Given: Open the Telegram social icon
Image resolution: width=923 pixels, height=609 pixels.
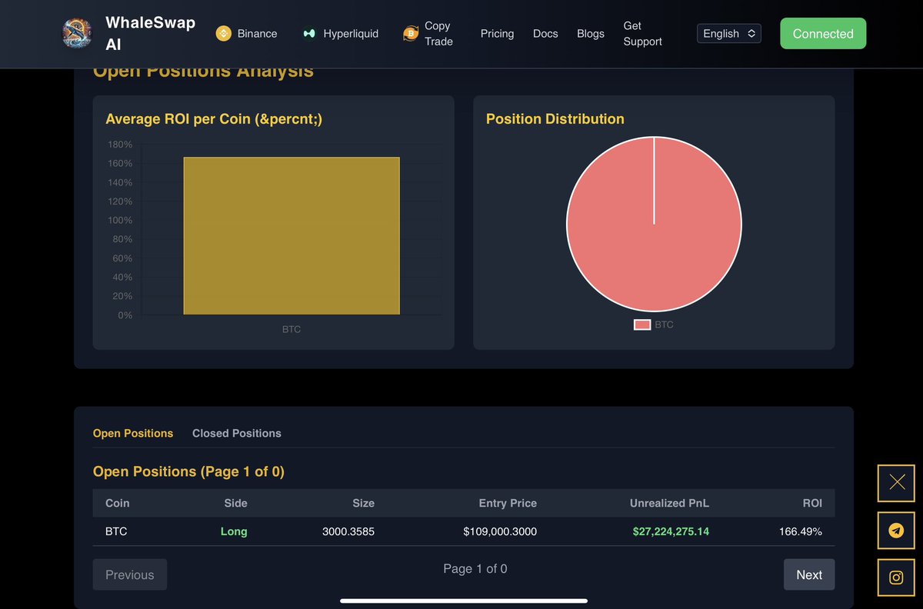Looking at the screenshot, I should point(896,530).
